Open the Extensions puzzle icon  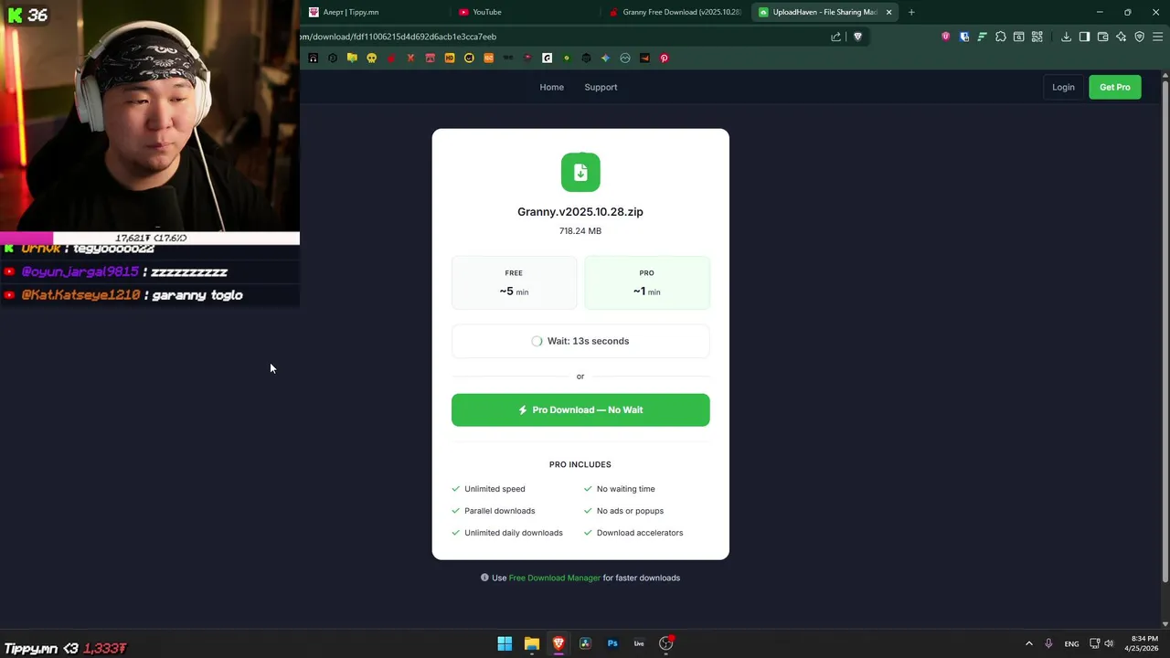coord(1000,37)
